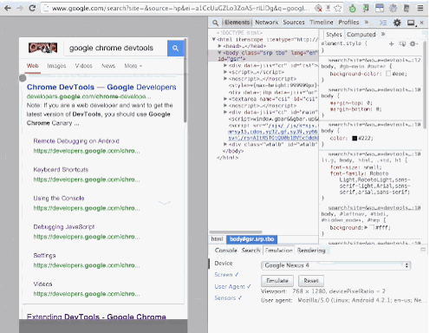This screenshot has width=429, height=333.
Task: Select the Emulation drawer tab
Action: (279, 251)
